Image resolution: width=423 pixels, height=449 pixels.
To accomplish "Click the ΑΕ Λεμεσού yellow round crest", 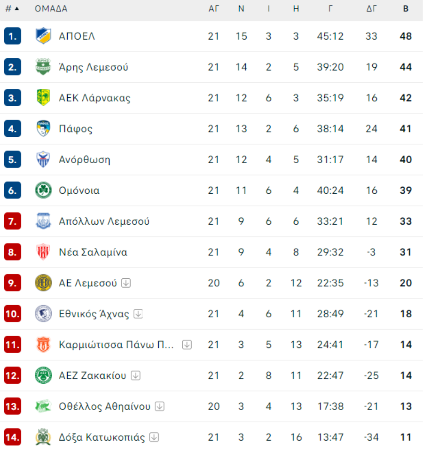I will tap(43, 283).
